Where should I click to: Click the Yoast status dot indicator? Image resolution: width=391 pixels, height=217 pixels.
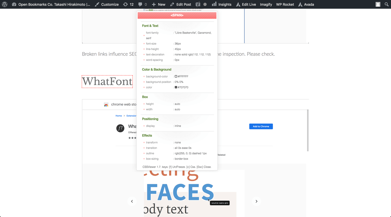click(205, 4)
